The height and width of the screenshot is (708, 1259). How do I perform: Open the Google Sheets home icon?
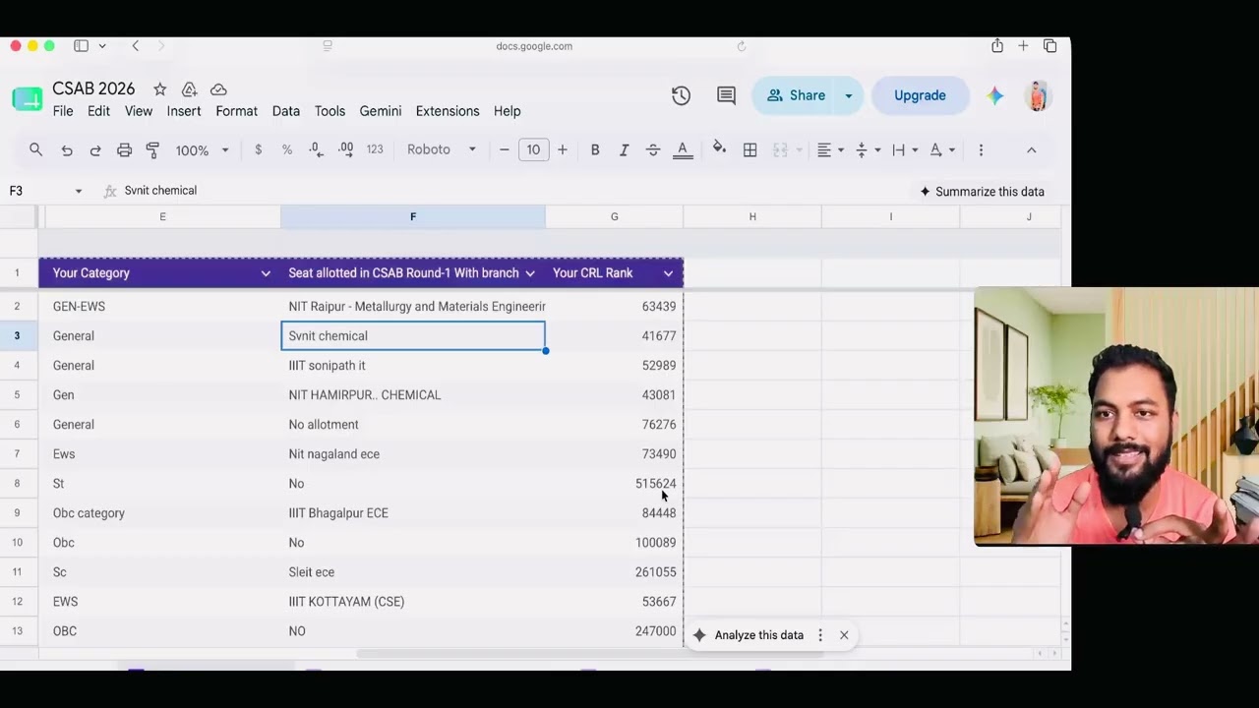click(28, 98)
